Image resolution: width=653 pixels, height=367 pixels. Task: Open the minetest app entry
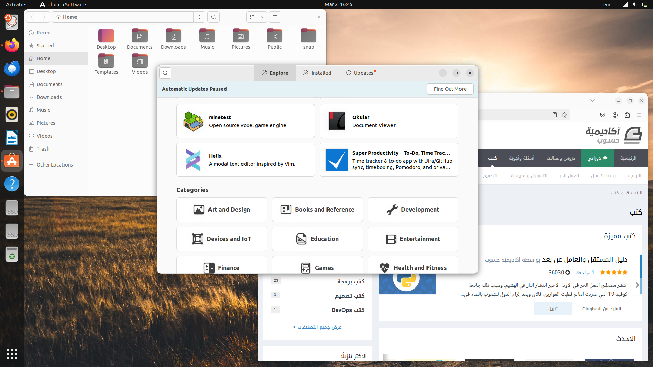[x=245, y=121]
